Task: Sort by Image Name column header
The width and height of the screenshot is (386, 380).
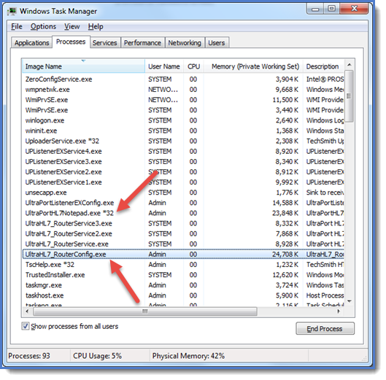Action: point(84,66)
